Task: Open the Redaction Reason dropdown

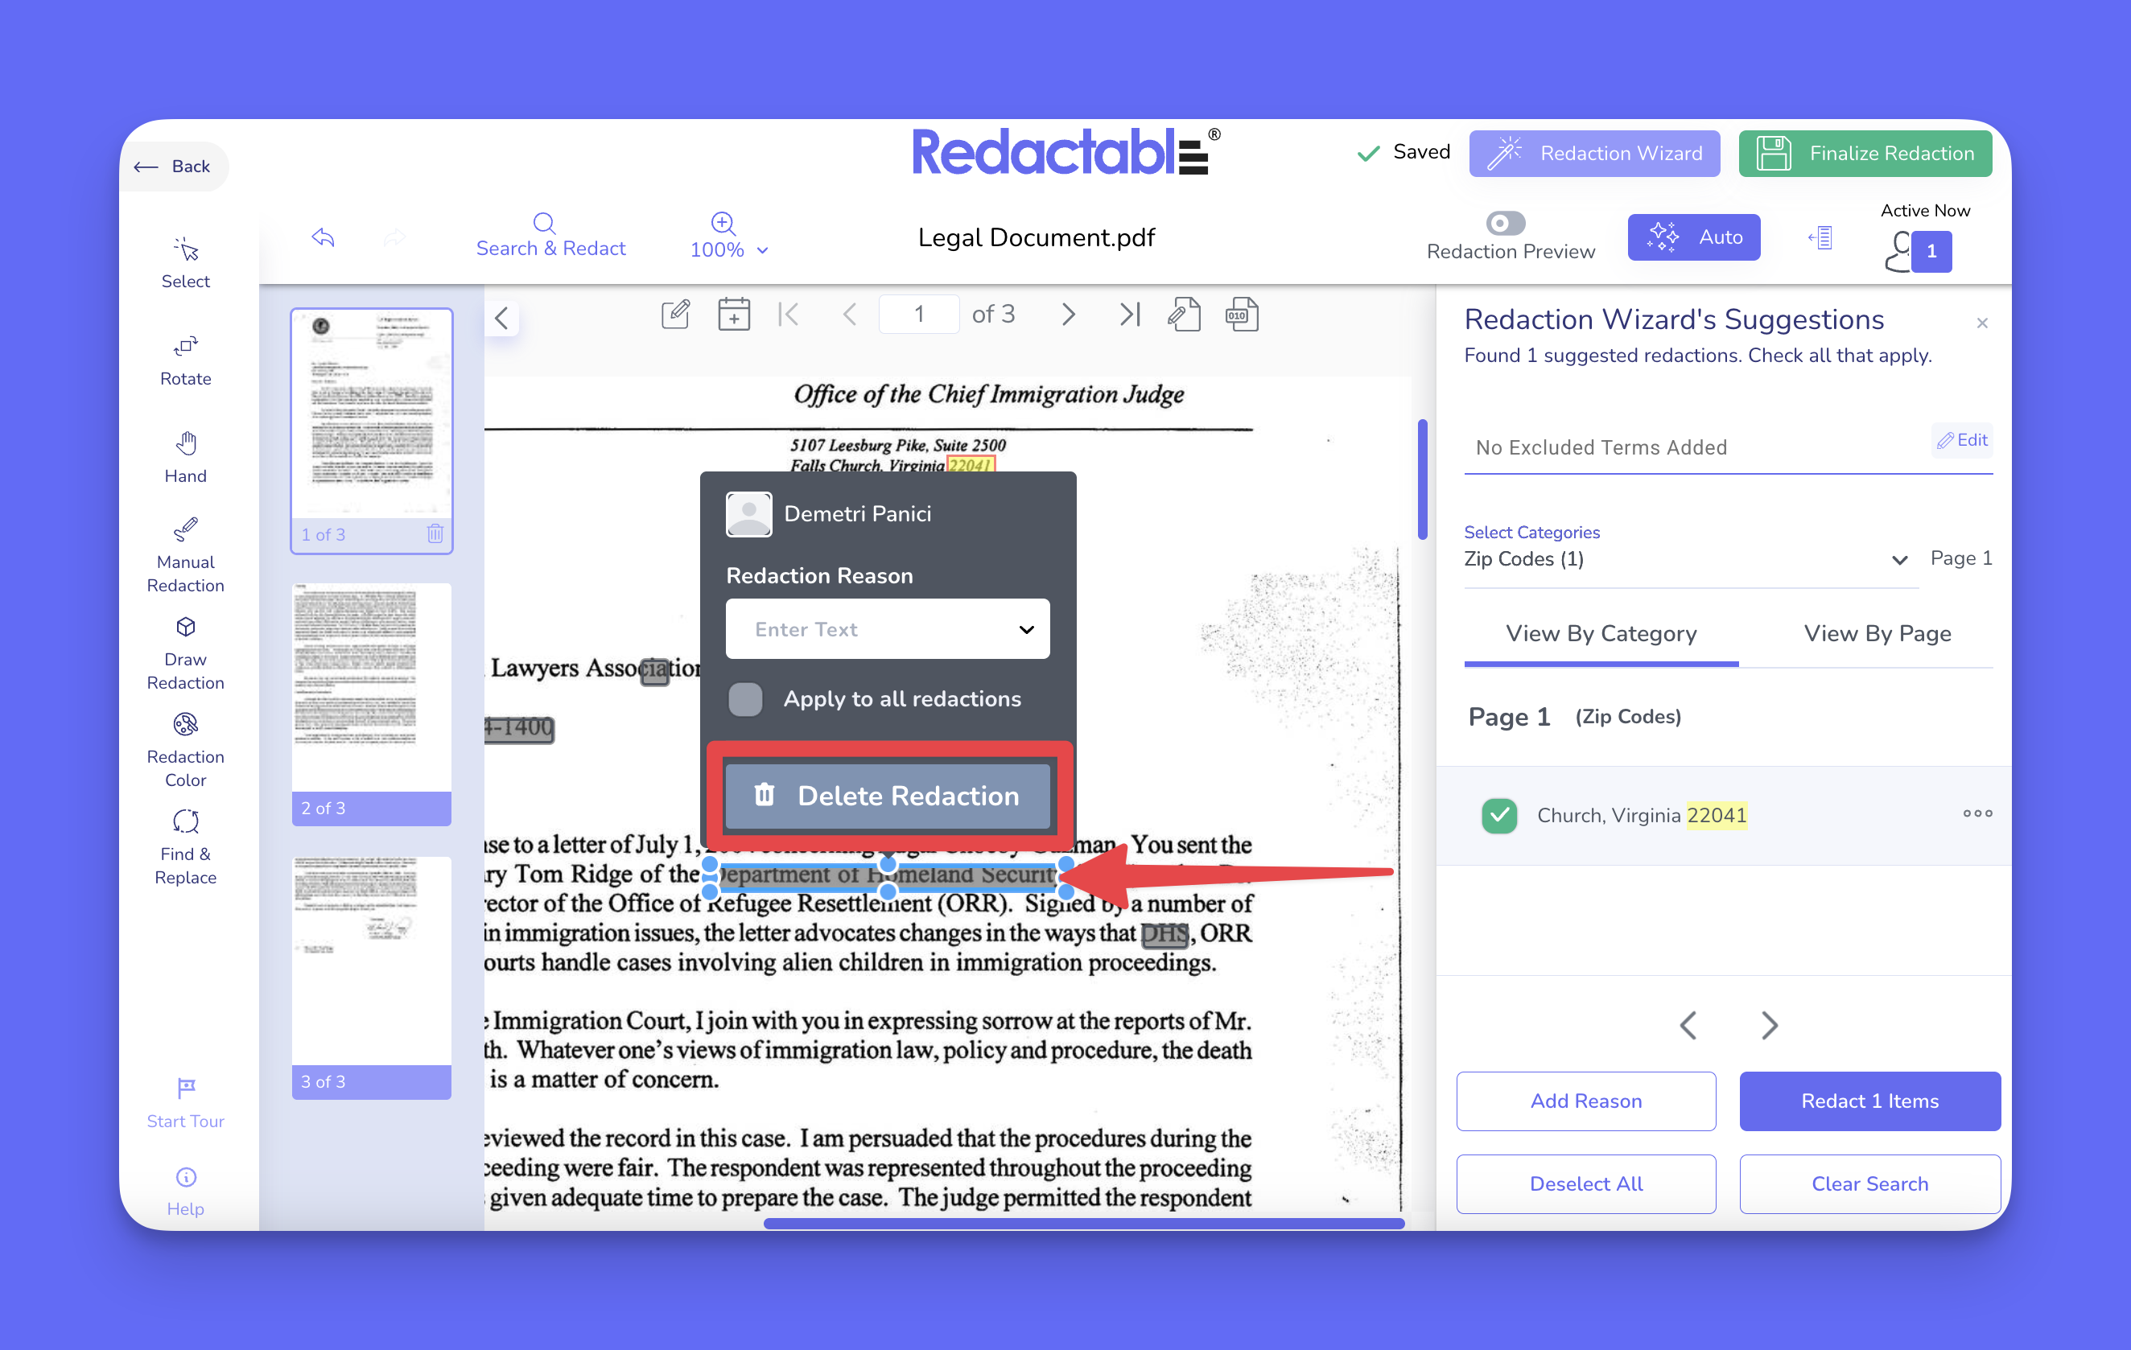Action: point(887,629)
